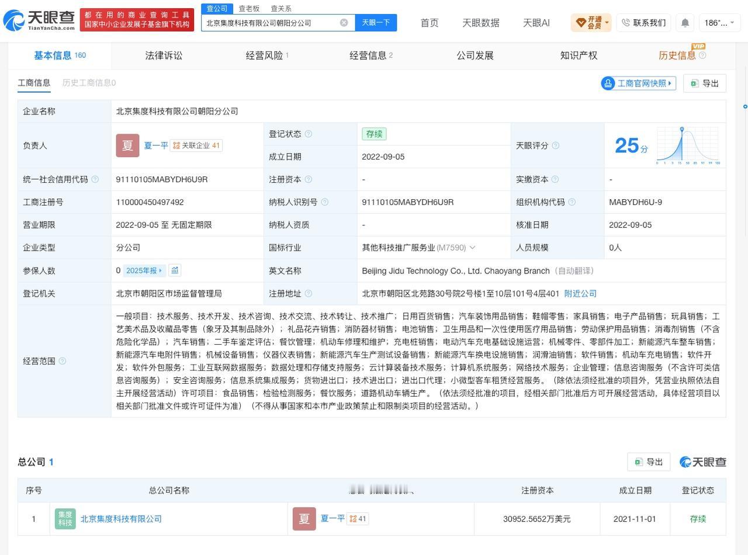
Task: Click the 41 related-companies badge in 总公司 row
Action: (x=358, y=519)
